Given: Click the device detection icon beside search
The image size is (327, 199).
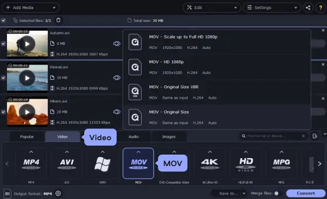Looking at the screenshot, I should [315, 136].
